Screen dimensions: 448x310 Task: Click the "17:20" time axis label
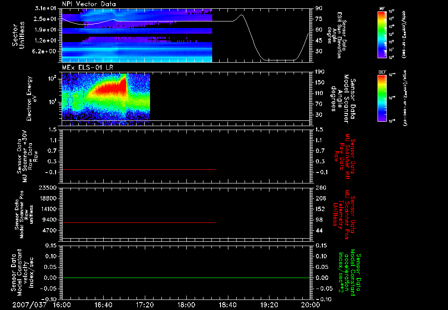[145, 305]
